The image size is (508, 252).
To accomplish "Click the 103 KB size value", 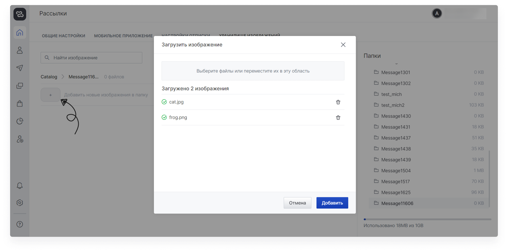I will [476, 105].
